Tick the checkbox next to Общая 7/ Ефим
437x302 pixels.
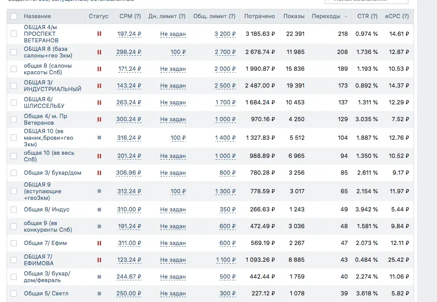click(x=14, y=243)
